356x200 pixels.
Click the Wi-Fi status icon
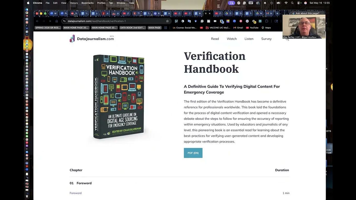(286, 3)
